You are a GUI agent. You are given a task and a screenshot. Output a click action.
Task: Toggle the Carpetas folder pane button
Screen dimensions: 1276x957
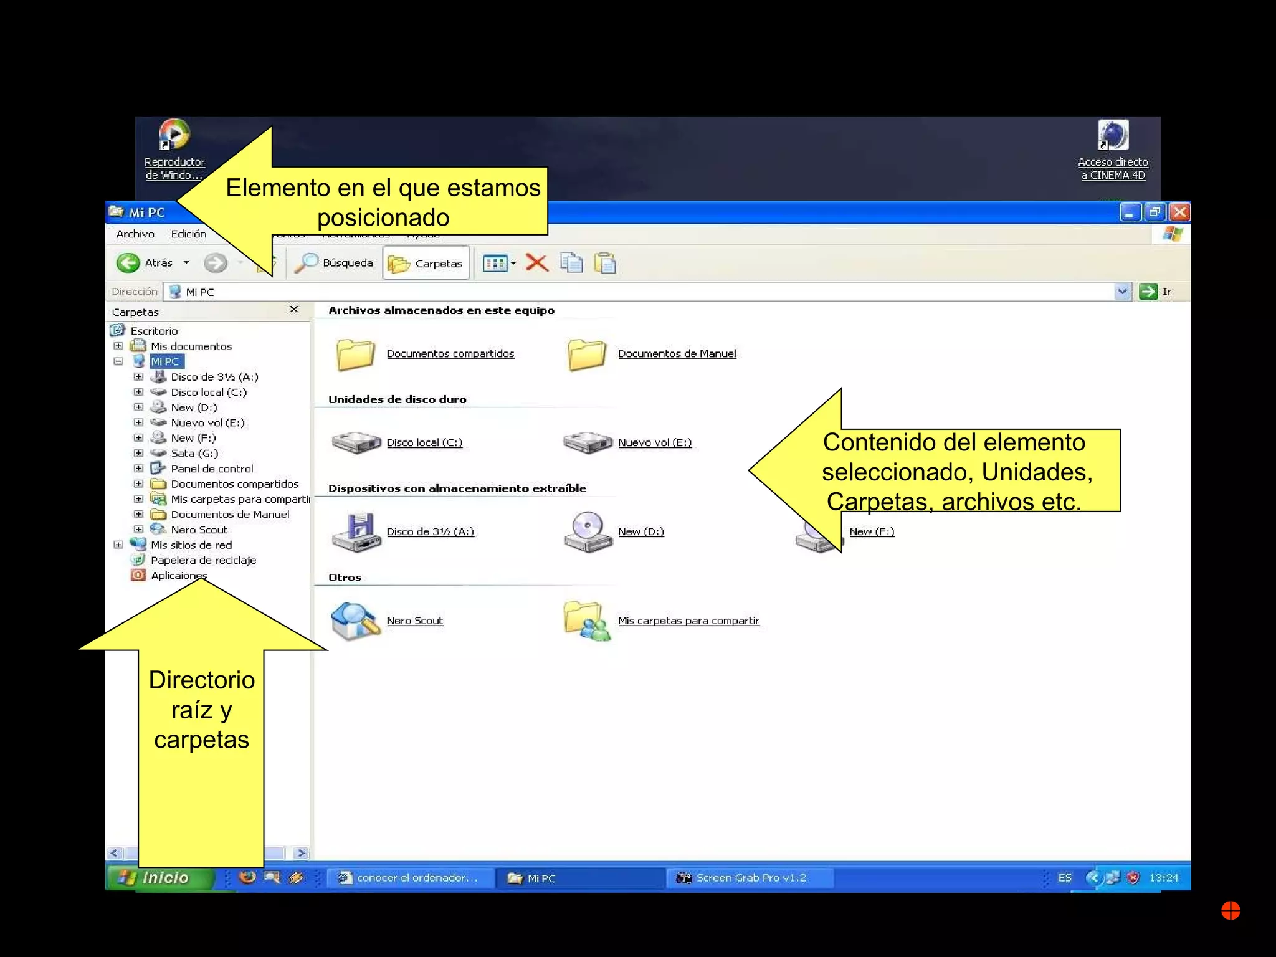pos(426,264)
